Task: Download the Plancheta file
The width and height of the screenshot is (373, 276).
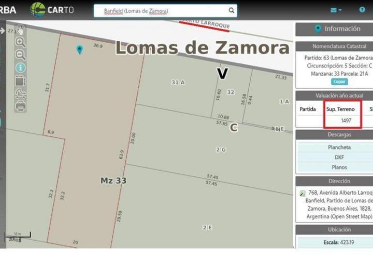Action: [x=339, y=147]
